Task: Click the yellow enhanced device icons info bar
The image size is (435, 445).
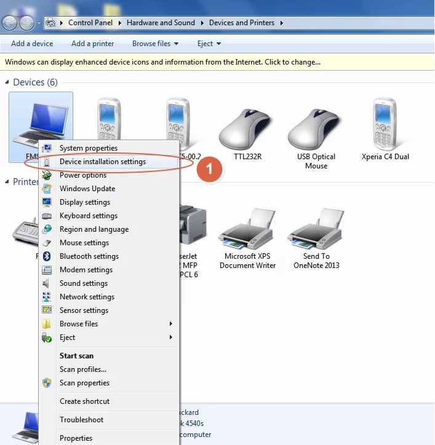Action: coord(217,62)
